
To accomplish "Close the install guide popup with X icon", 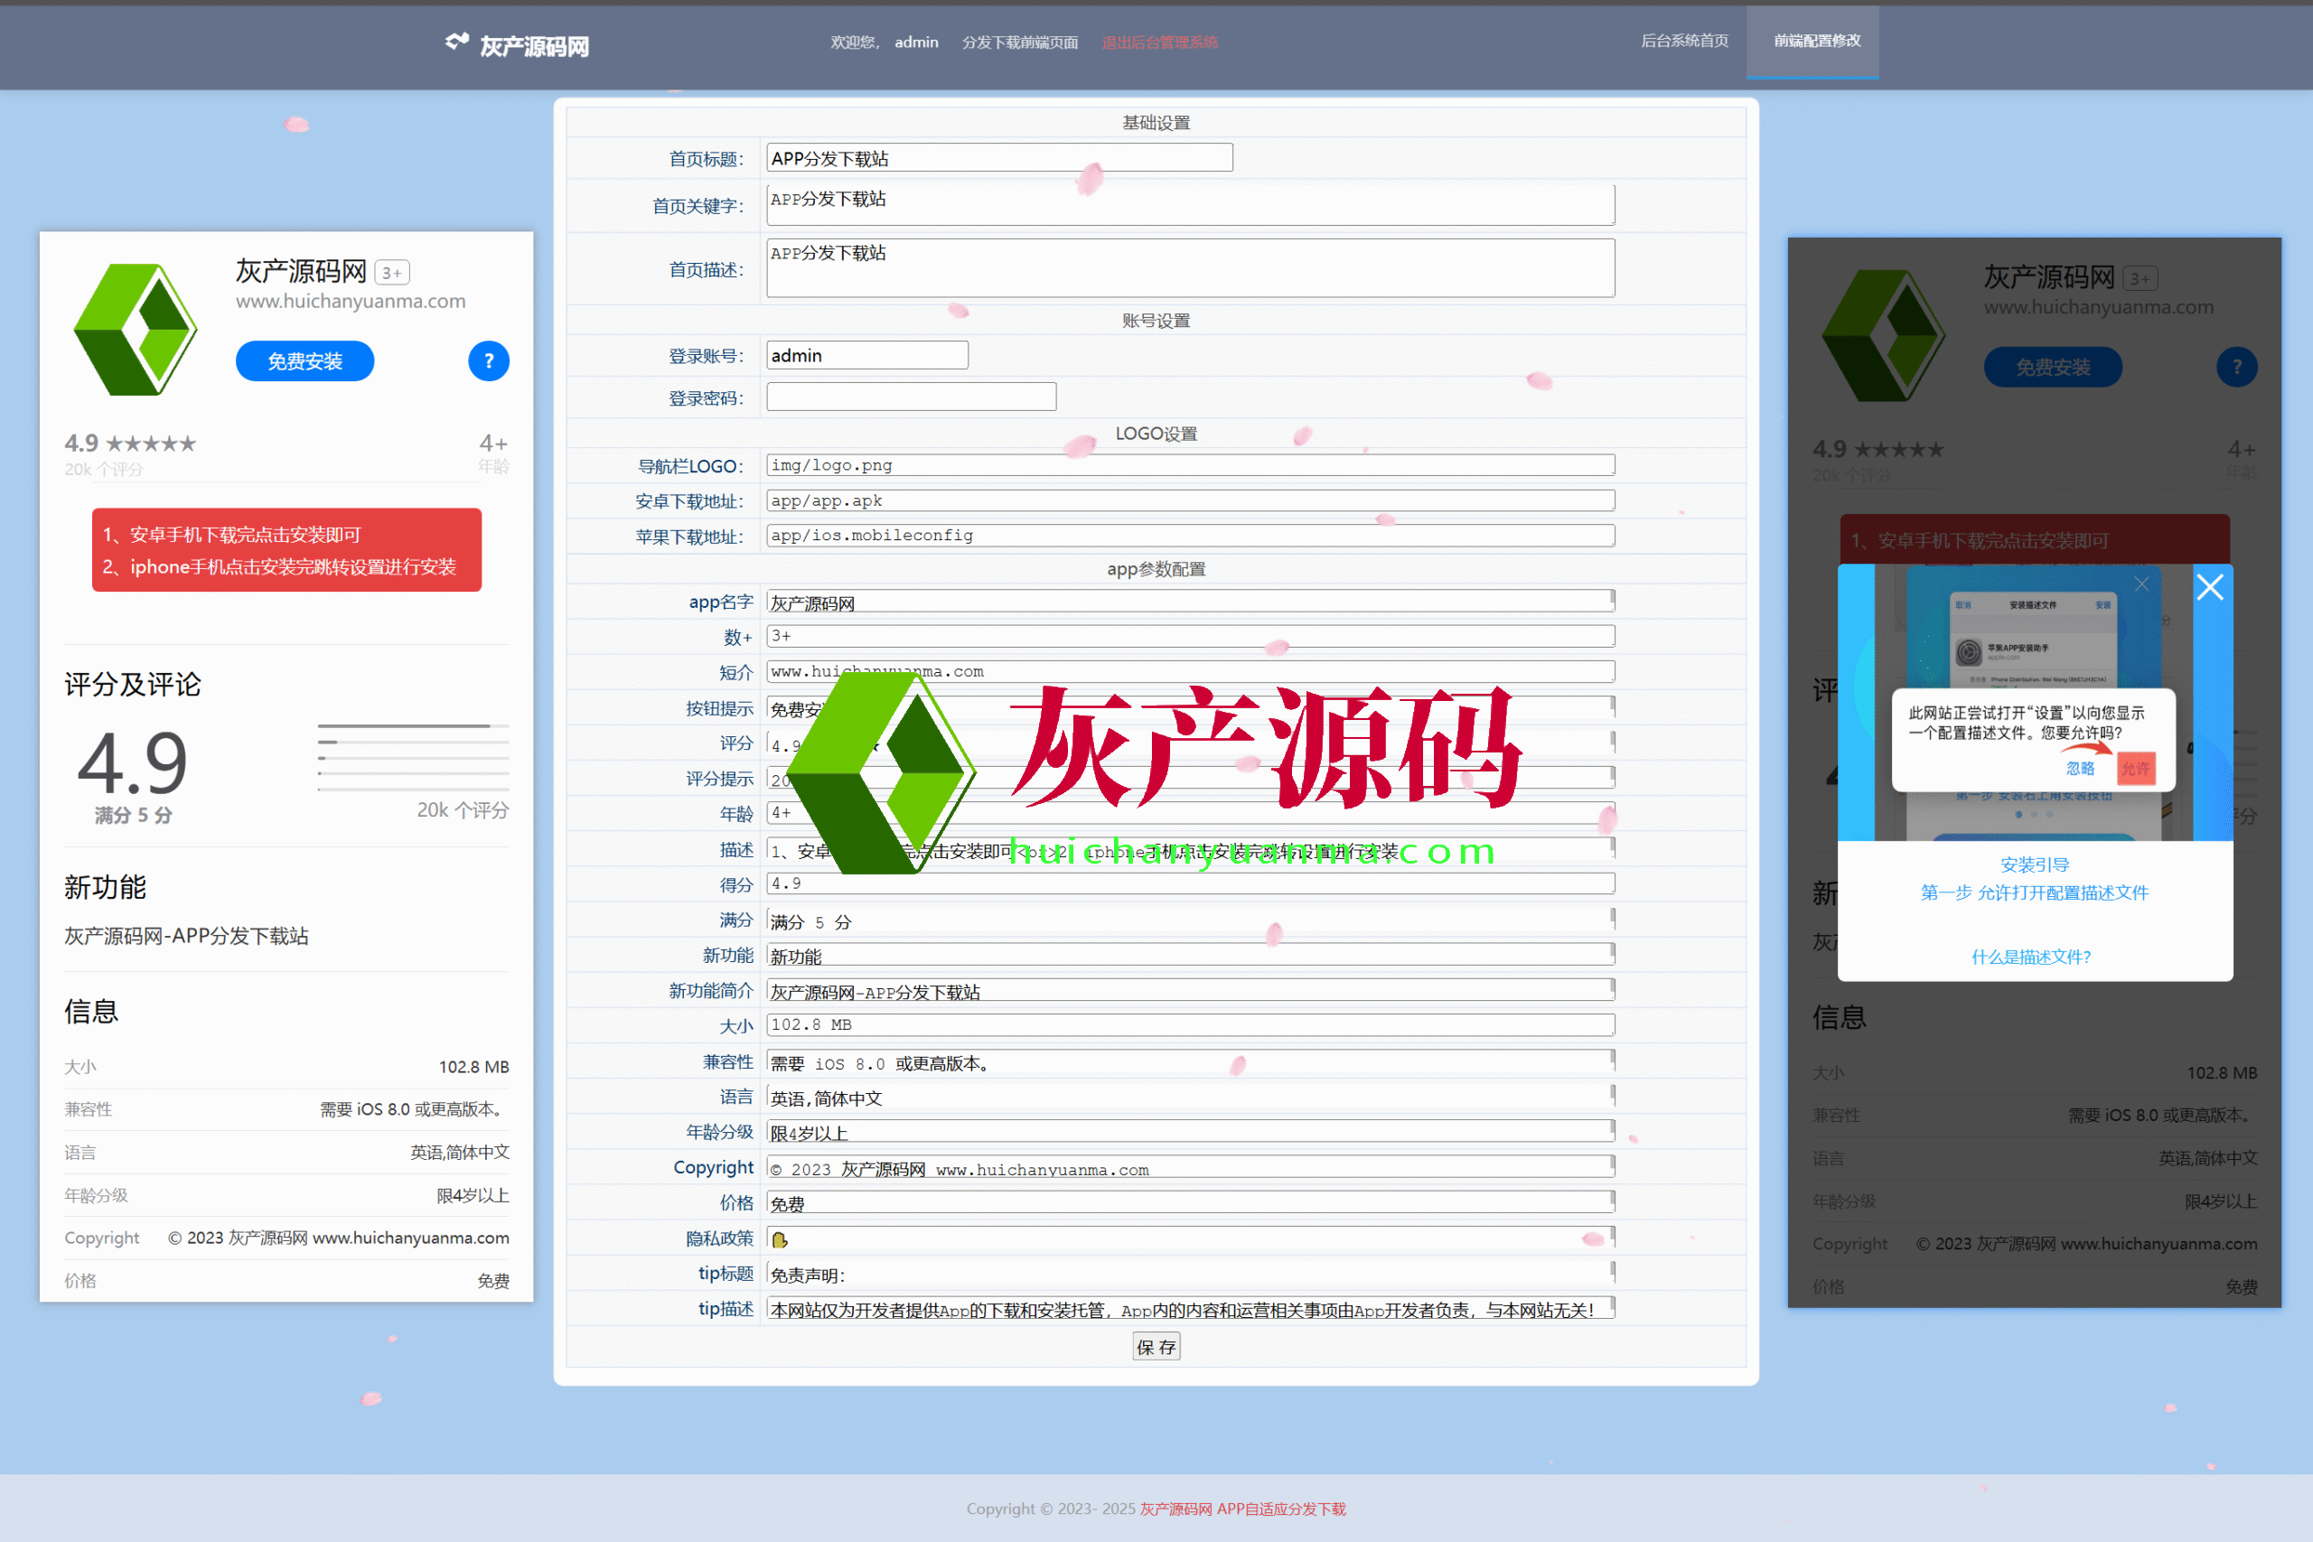I will pyautogui.click(x=2210, y=587).
